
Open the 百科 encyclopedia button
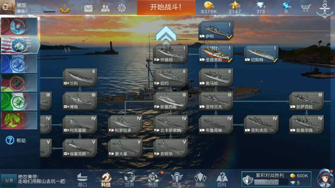(222, 180)
